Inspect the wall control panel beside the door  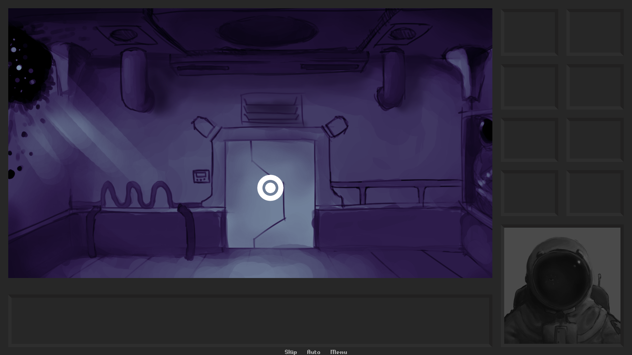[x=201, y=176]
